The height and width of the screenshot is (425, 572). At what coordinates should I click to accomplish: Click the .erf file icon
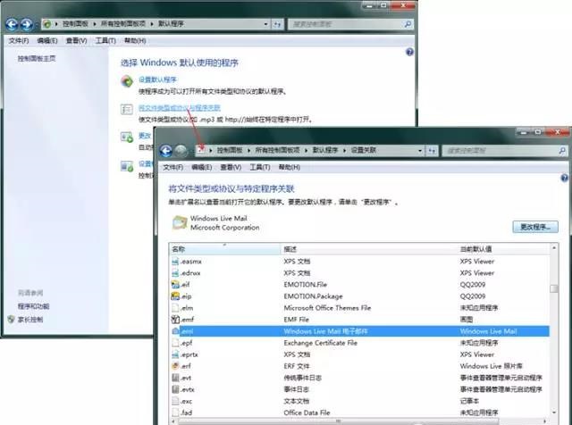(175, 366)
